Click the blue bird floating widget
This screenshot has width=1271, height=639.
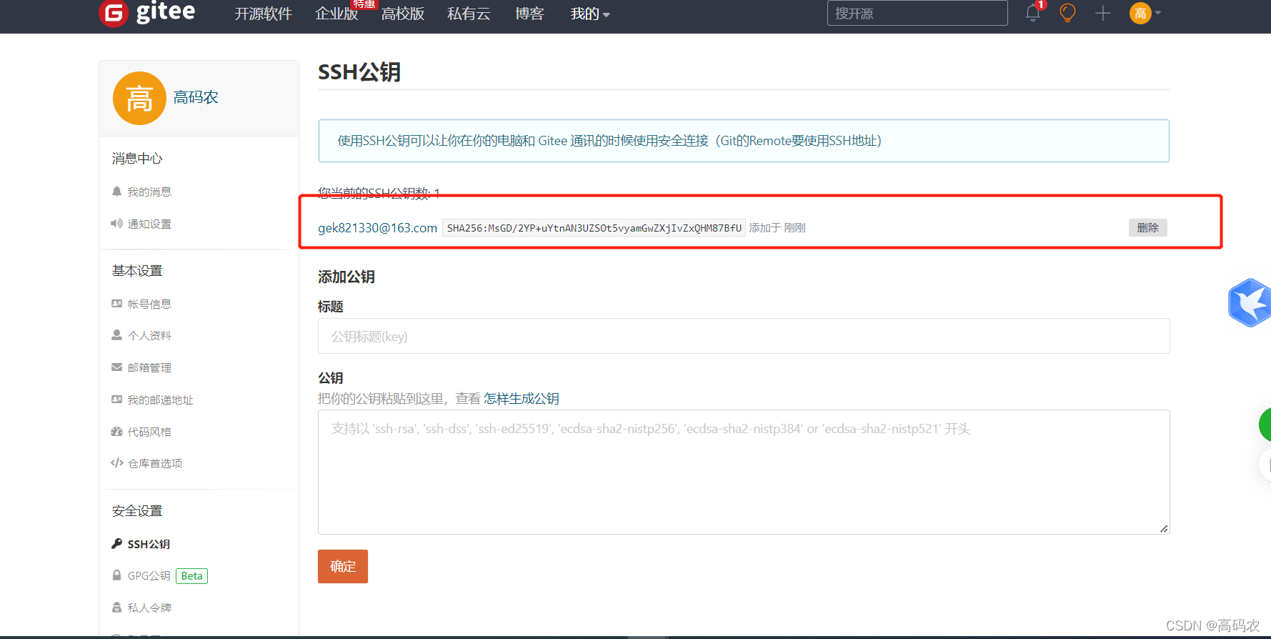[1250, 303]
